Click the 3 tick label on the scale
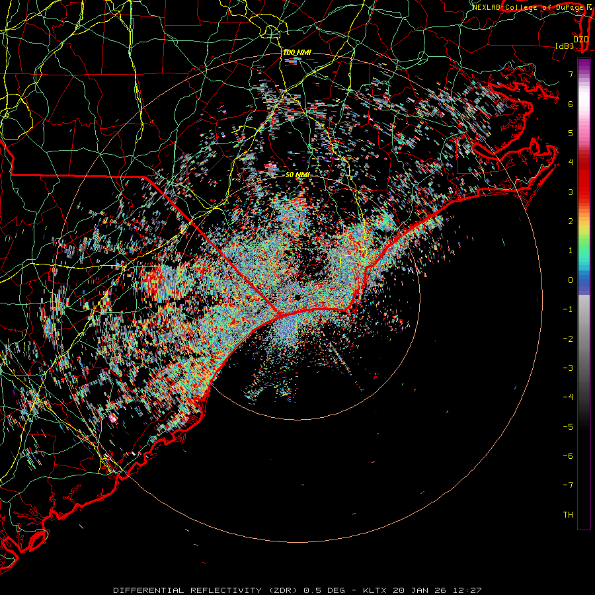595x595 pixels. 571,192
